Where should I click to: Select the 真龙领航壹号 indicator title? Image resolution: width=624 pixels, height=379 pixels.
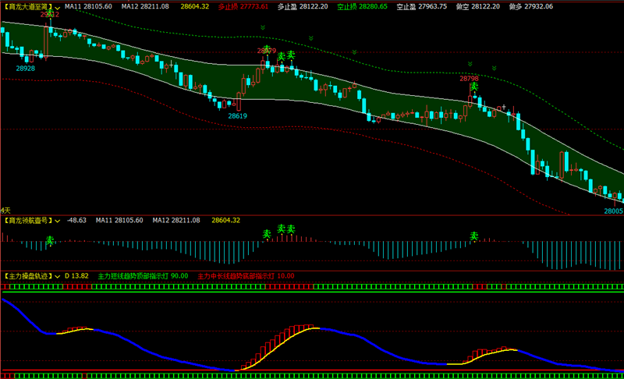(27, 221)
